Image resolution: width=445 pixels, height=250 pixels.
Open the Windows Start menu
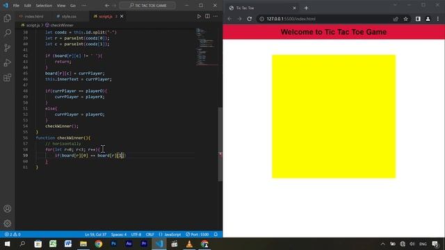tap(8, 244)
